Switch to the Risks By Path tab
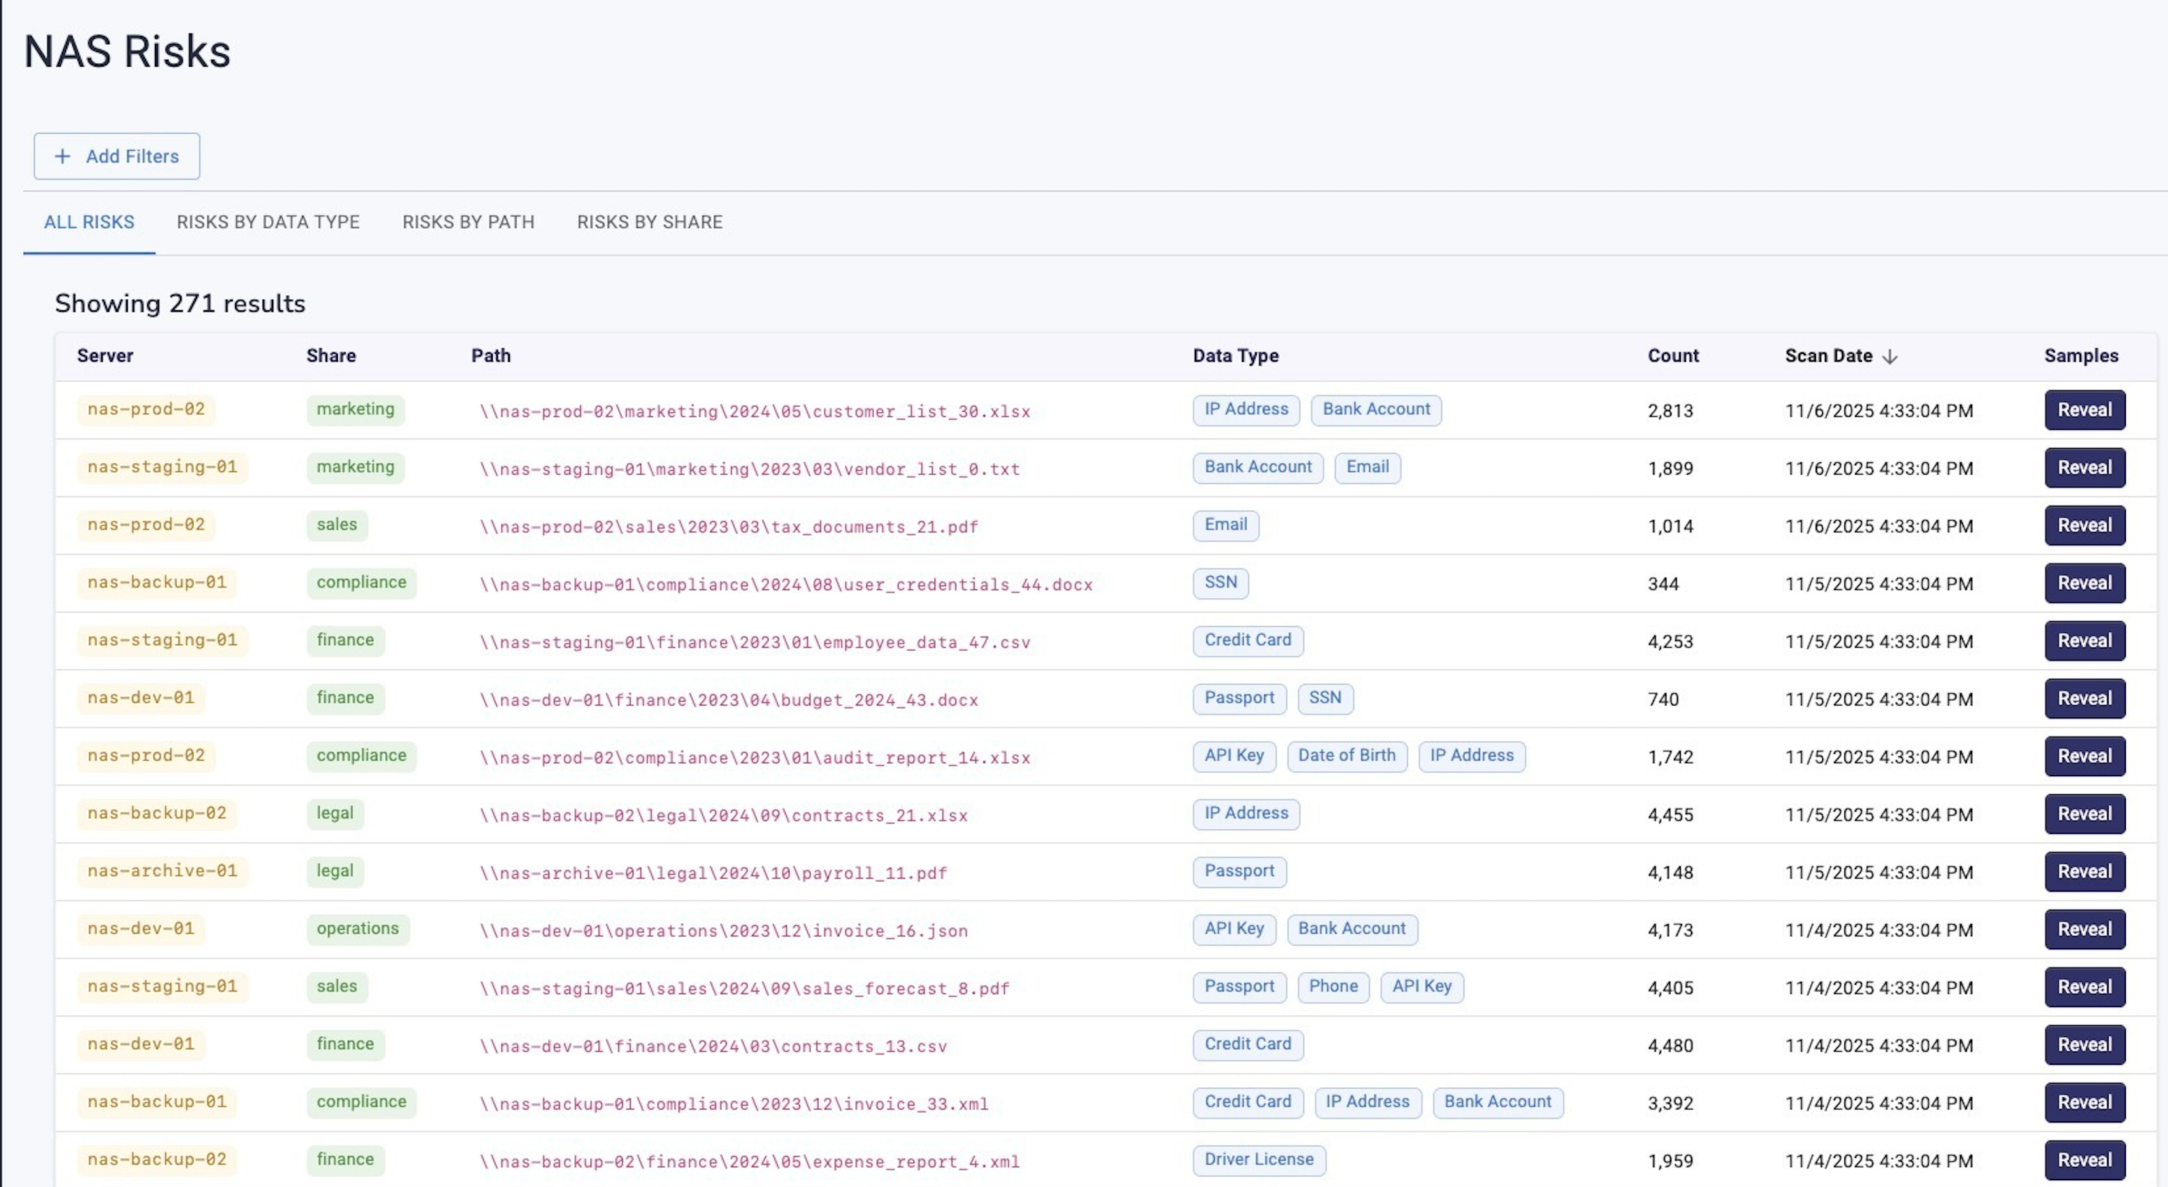Screen dimensions: 2168x1187 click(468, 222)
